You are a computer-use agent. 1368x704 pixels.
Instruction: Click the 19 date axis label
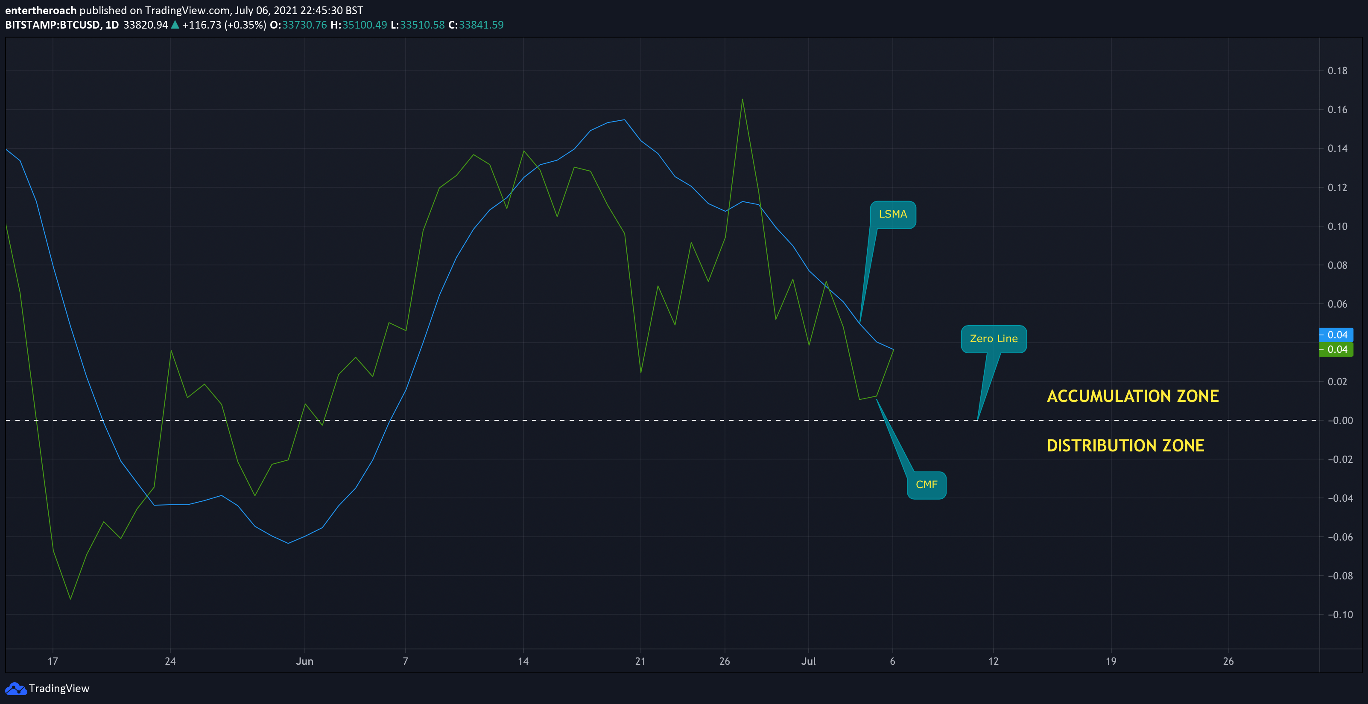pos(1111,662)
